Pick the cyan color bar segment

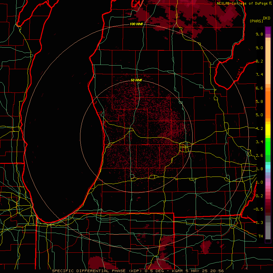tap(268, 167)
